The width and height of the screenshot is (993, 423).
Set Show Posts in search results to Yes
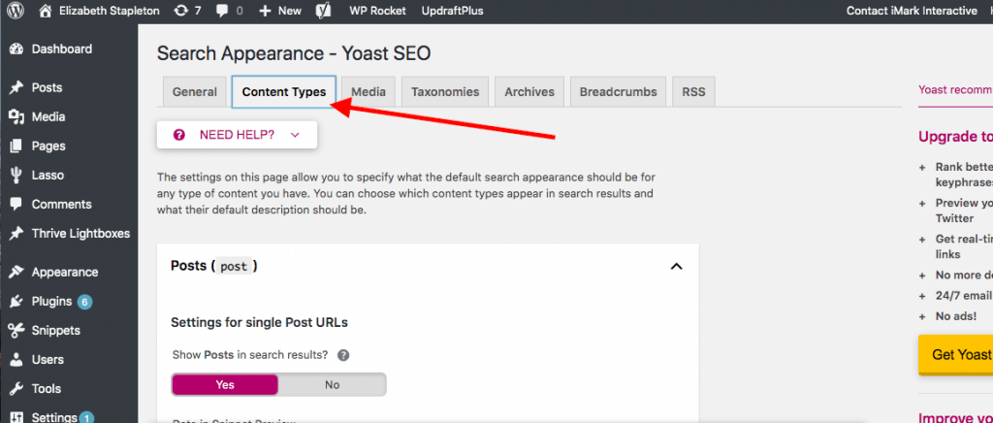tap(225, 385)
